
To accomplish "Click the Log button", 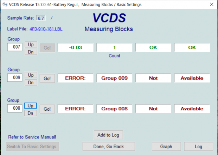I will coord(199,146).
